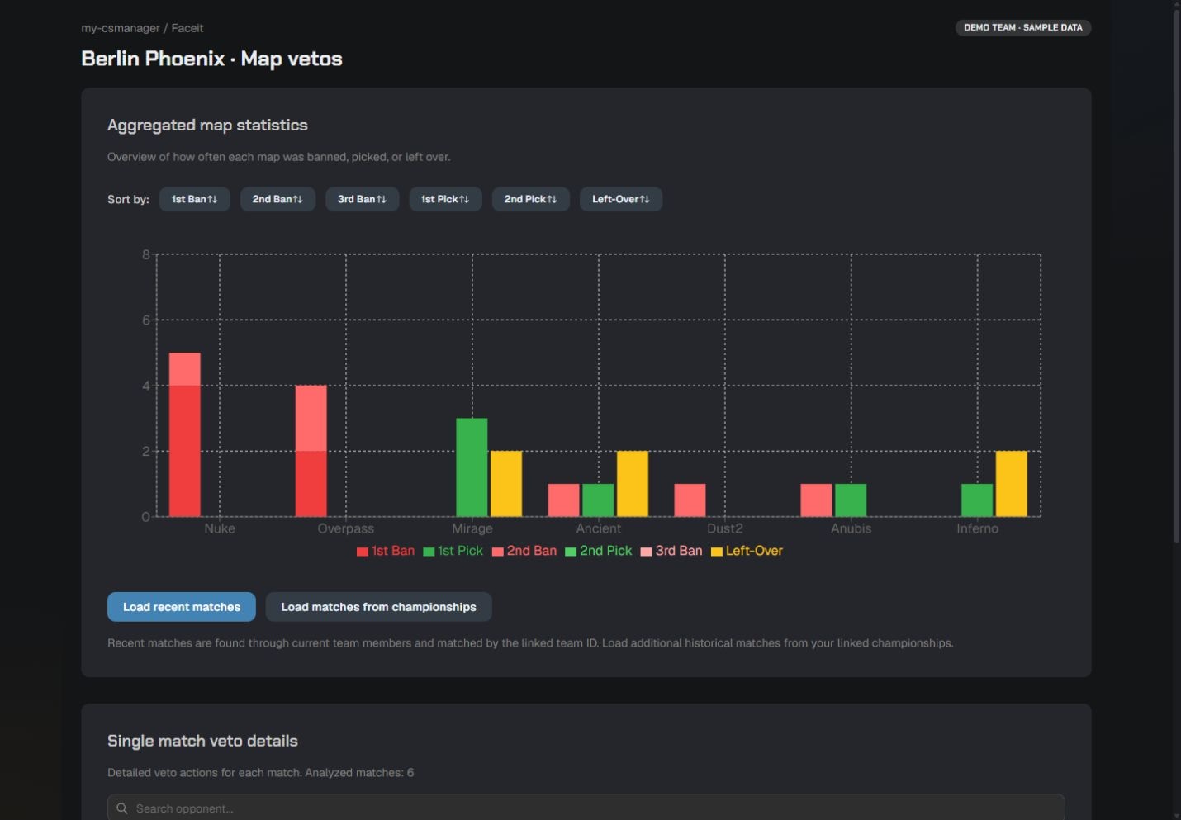The height and width of the screenshot is (820, 1181).
Task: Click the Demo Team Sample Data badge
Action: coord(1023,27)
